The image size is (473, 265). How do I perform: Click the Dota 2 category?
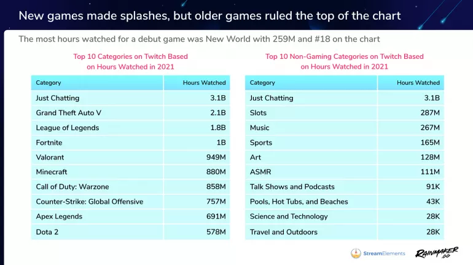pyautogui.click(x=47, y=232)
